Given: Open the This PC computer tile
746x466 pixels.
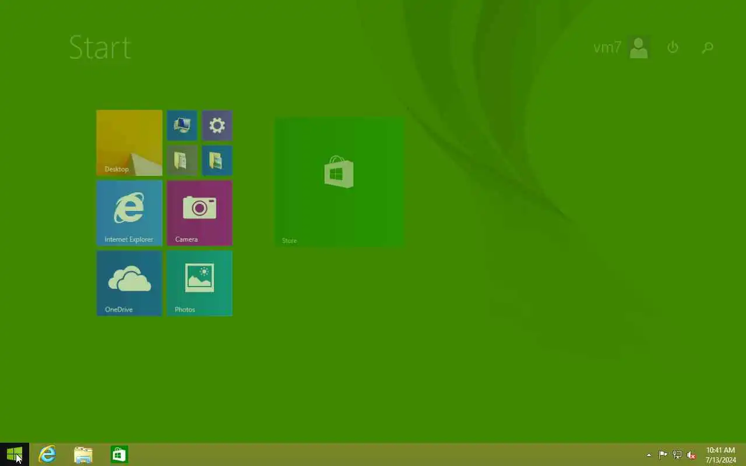Looking at the screenshot, I should pyautogui.click(x=182, y=125).
